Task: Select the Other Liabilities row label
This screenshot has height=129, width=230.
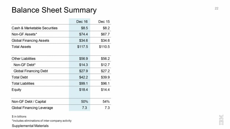Action: (x=24, y=59)
